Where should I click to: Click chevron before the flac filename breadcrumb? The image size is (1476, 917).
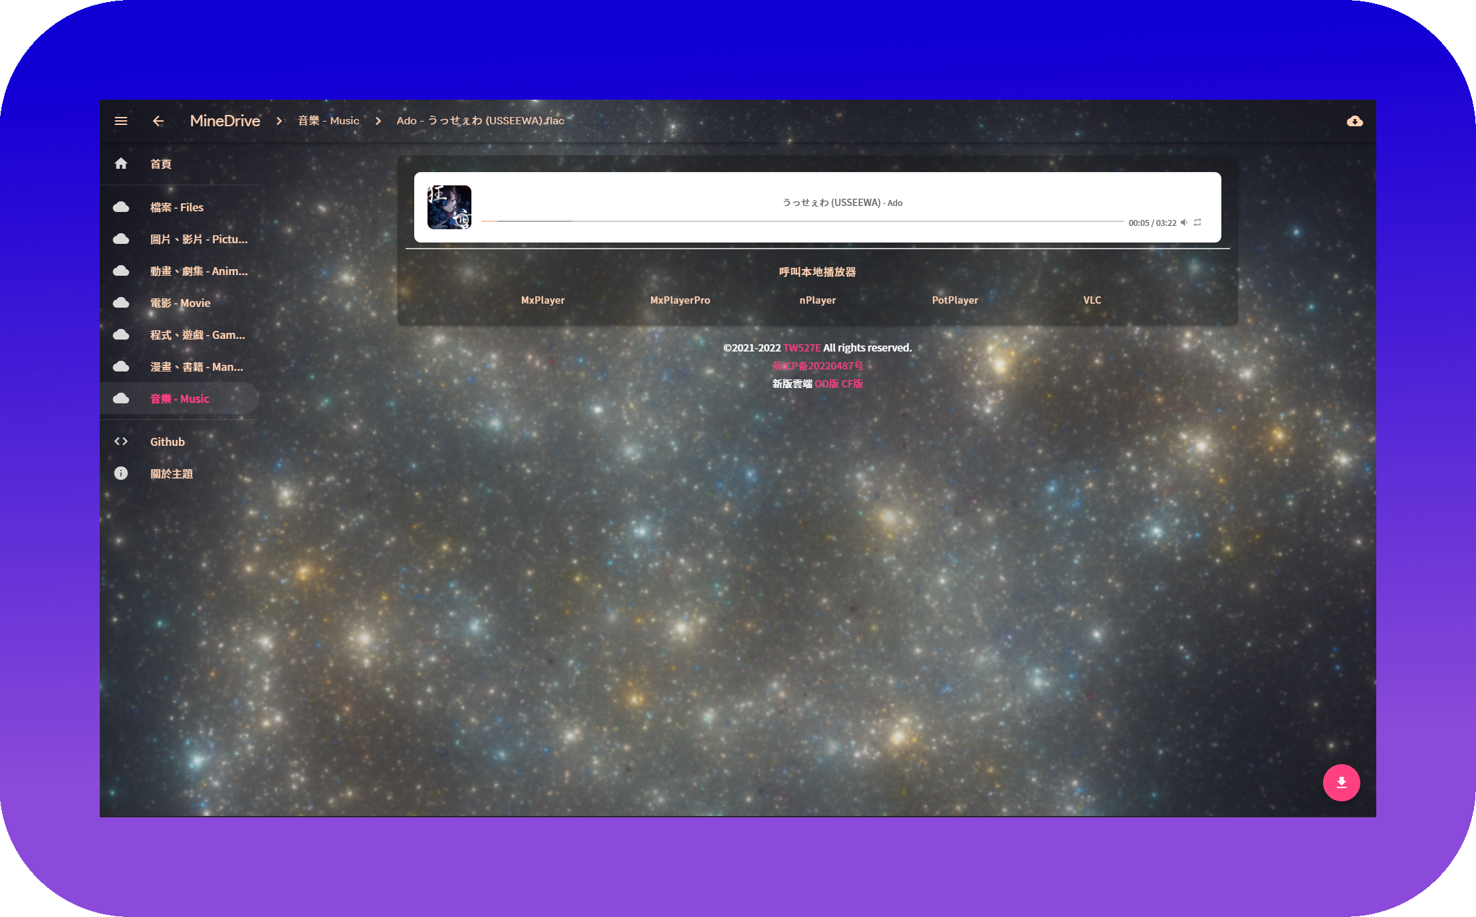coord(378,121)
